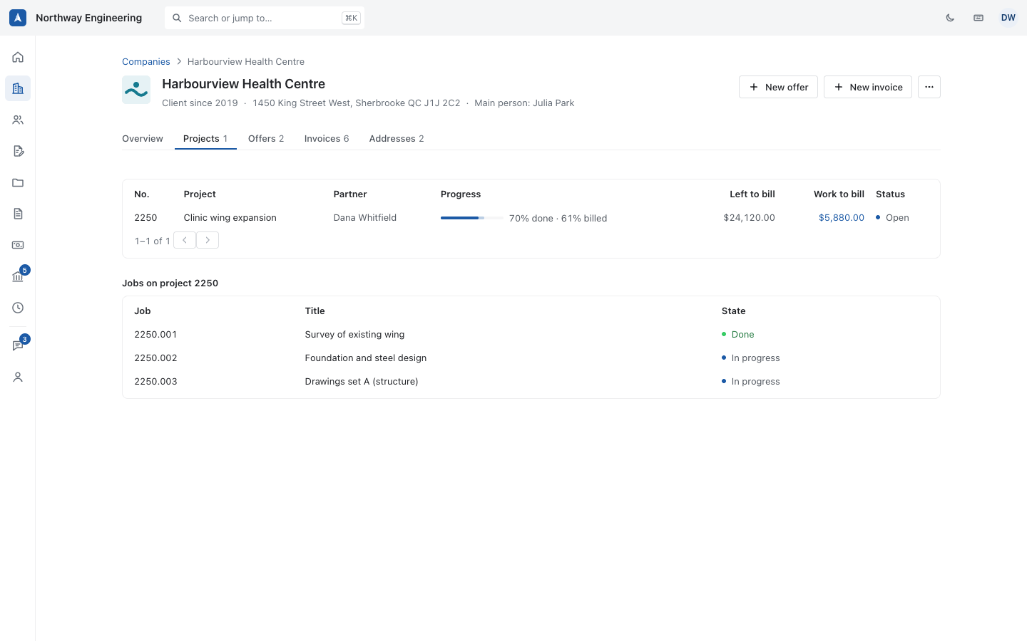This screenshot has height=641, width=1027.
Task: Switch to the Overview tab
Action: (143, 138)
